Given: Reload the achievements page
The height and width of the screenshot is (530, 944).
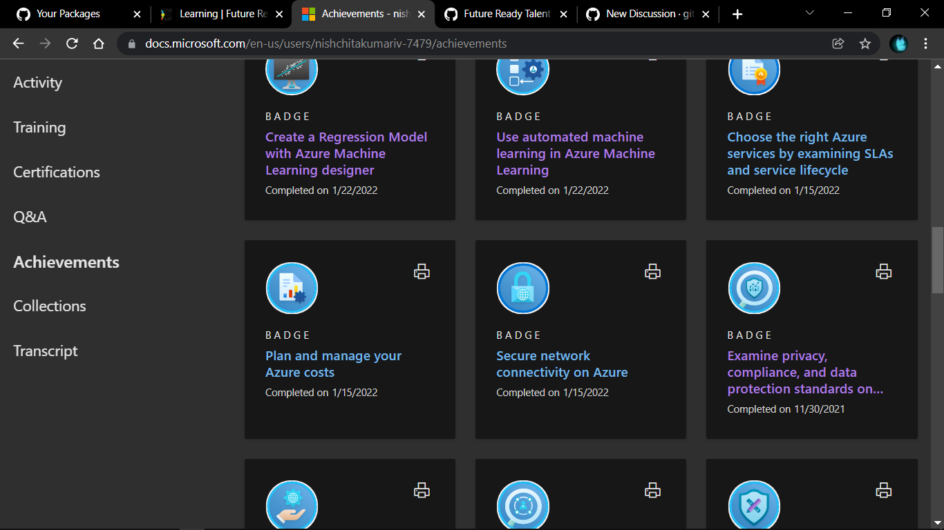Looking at the screenshot, I should [x=72, y=43].
